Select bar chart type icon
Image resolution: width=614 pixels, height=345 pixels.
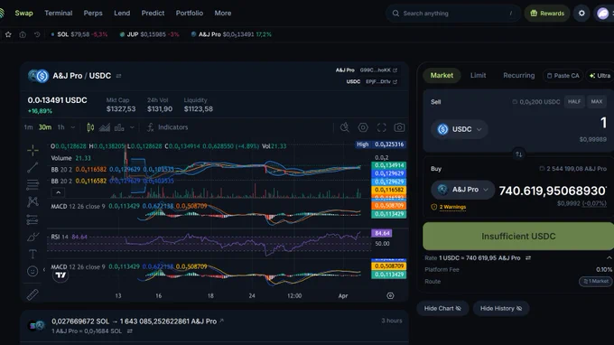click(x=119, y=127)
